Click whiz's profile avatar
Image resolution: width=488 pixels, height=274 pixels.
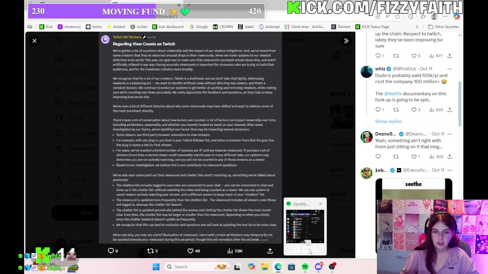click(366, 72)
